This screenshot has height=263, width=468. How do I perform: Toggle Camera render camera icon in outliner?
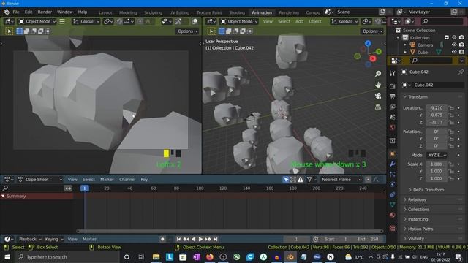461,45
